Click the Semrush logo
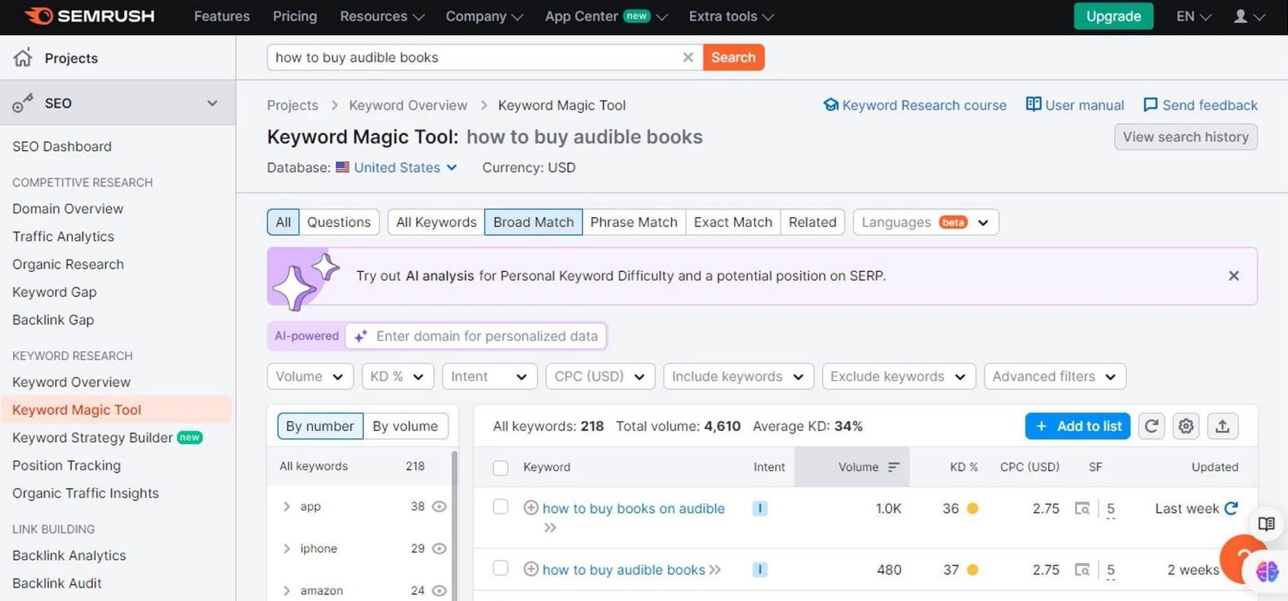1288x601 pixels. [x=90, y=16]
